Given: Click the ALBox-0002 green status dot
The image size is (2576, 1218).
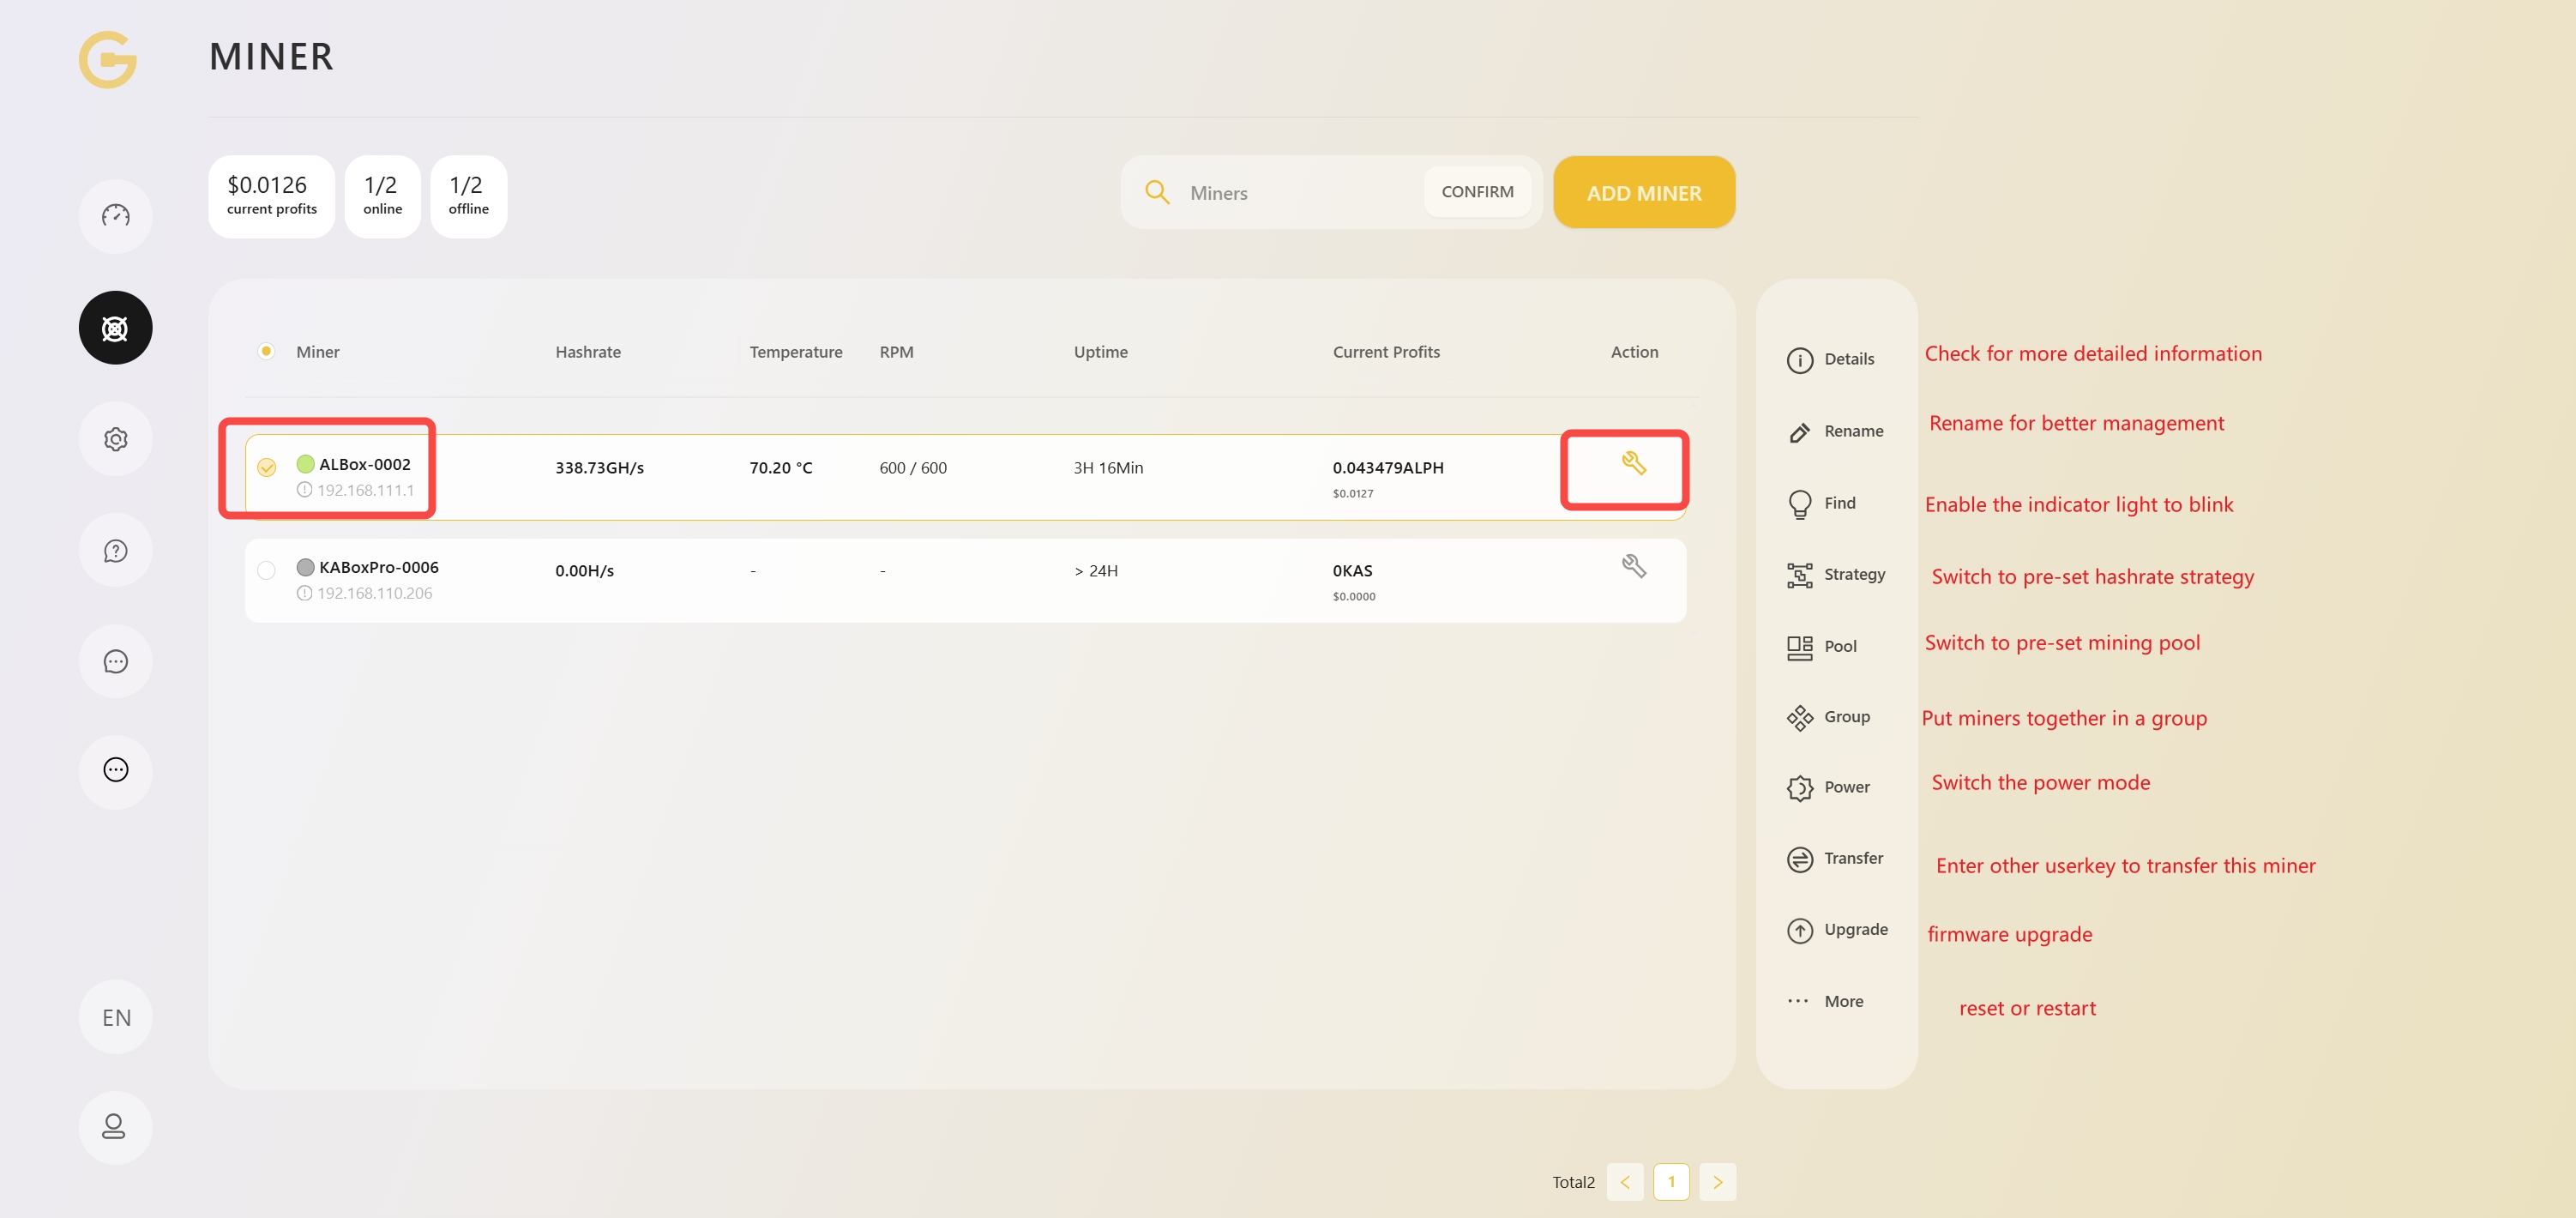Looking at the screenshot, I should (x=306, y=464).
